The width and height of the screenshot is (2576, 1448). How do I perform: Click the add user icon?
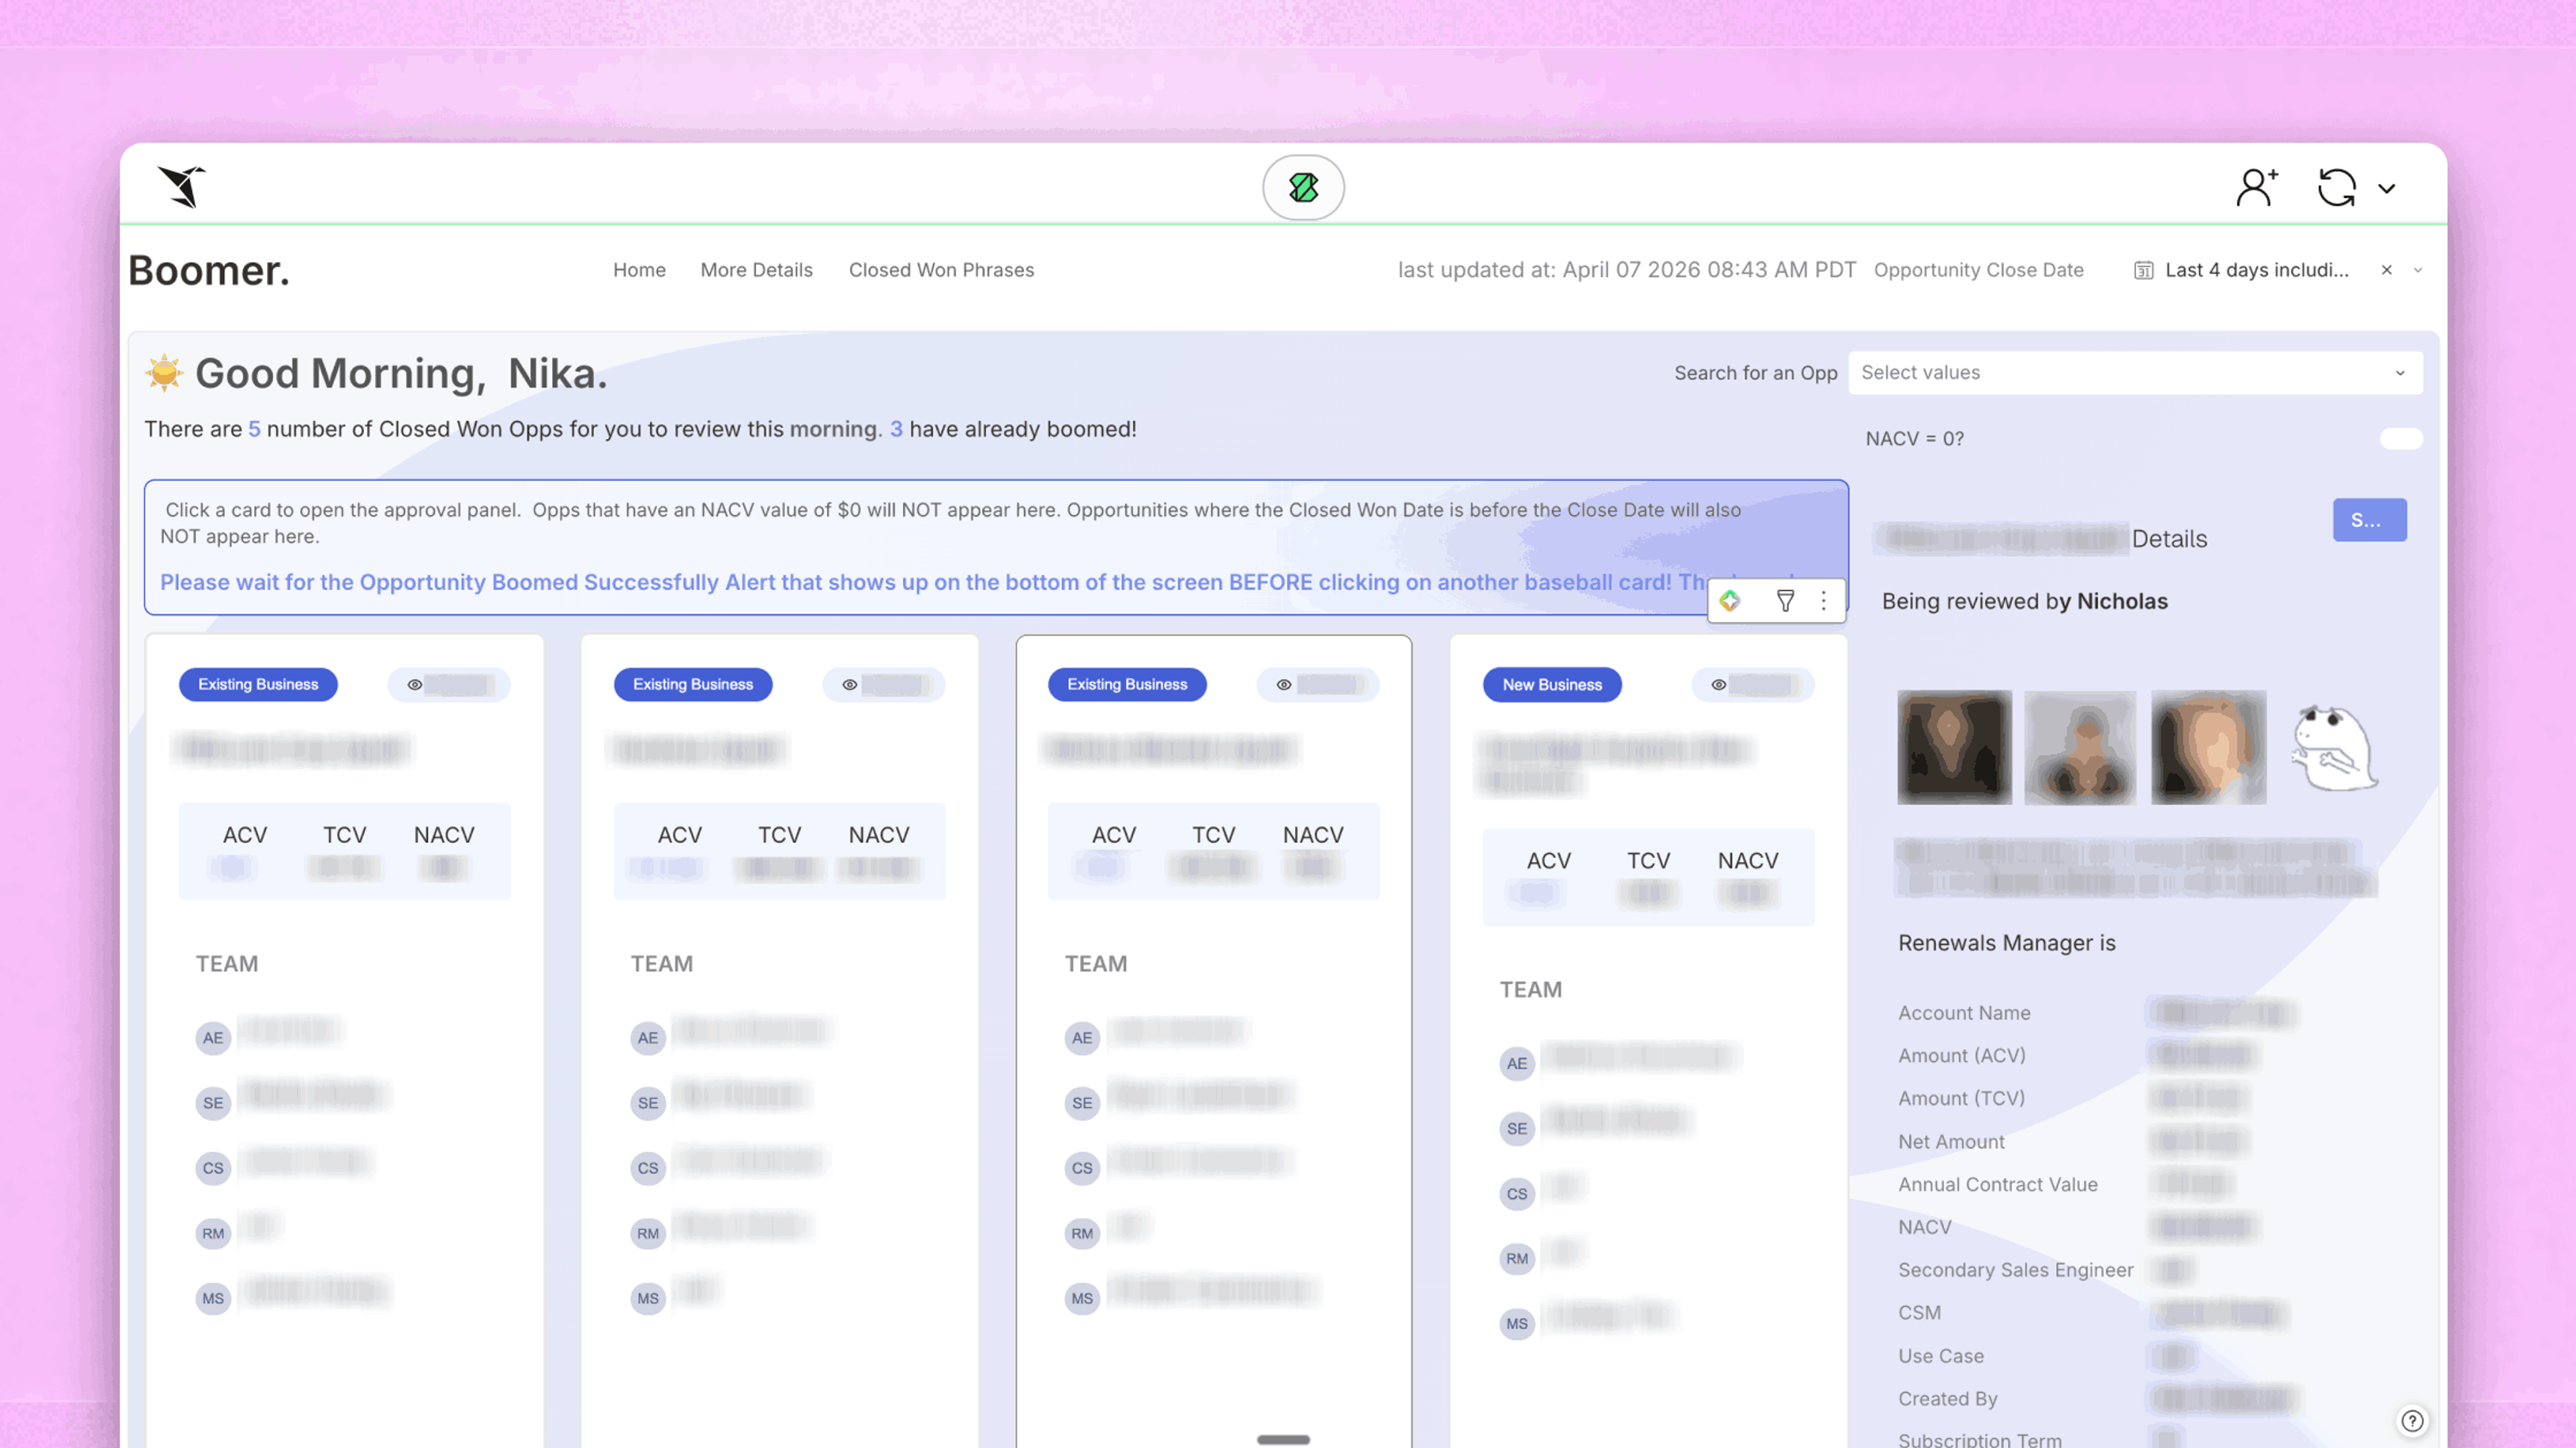coord(2256,187)
